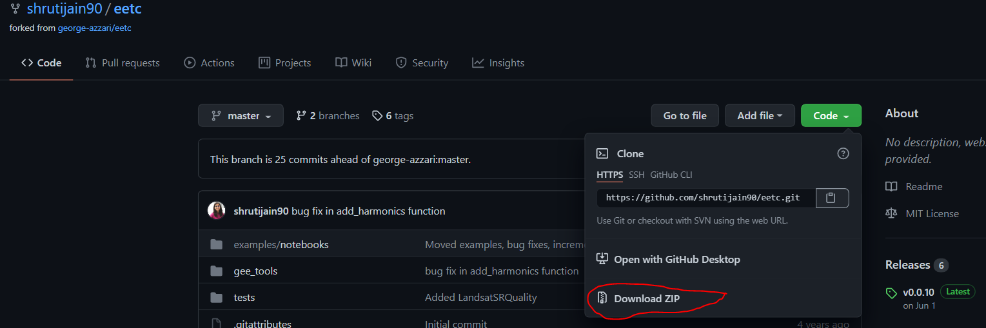Click the file icon beside .gitattributes
Screen dimensions: 986x328
217,323
